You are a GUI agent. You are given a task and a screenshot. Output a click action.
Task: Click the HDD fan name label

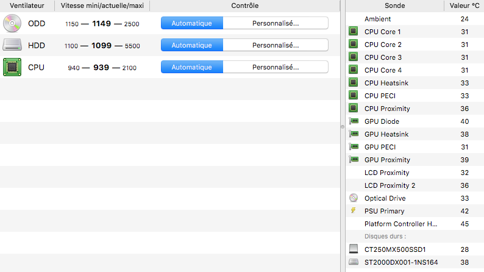[37, 45]
